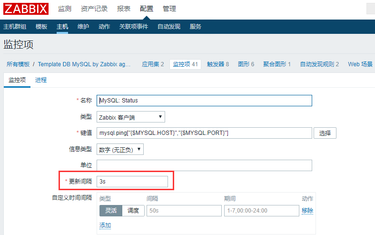Click the 名称 field with MySQL: Status
The image size is (375, 235).
(x=204, y=101)
